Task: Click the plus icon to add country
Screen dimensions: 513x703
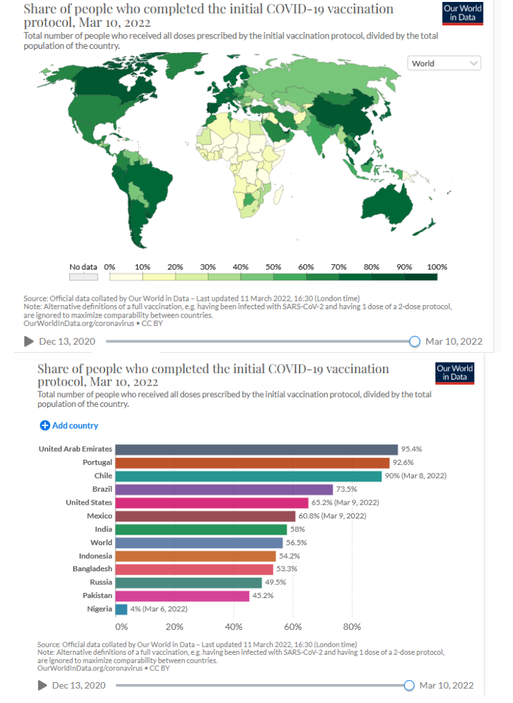Action: (x=44, y=426)
